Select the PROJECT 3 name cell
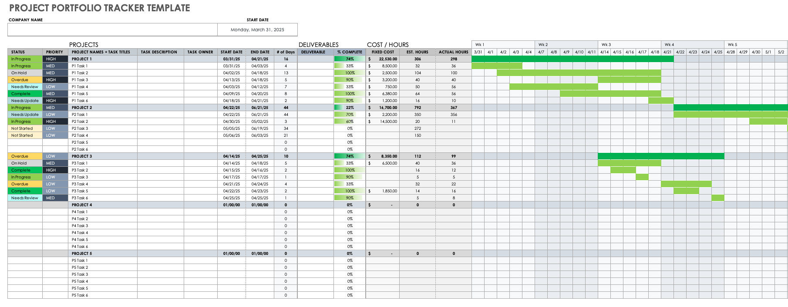788x307 pixels. [103, 156]
